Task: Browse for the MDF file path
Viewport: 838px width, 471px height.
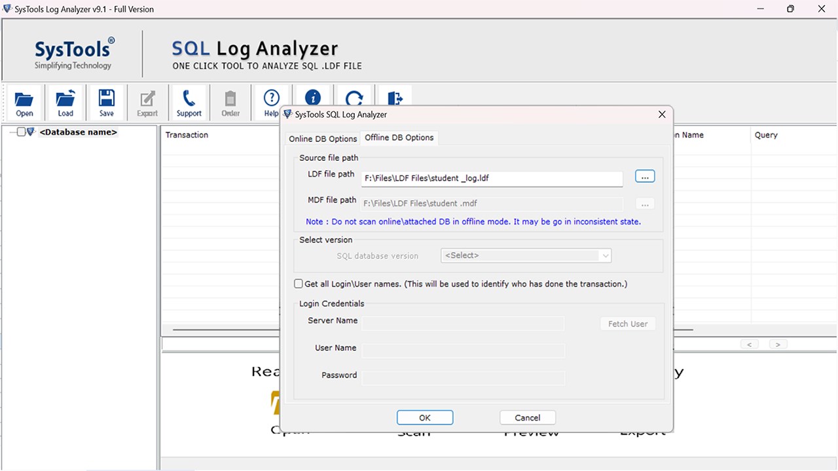Action: [x=645, y=204]
